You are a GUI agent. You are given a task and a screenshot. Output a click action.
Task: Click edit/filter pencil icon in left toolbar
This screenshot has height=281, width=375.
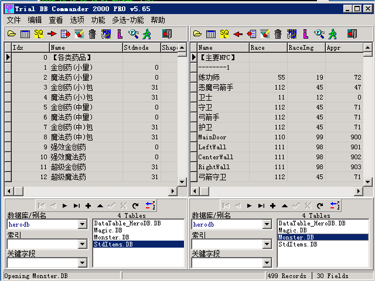click(x=79, y=34)
